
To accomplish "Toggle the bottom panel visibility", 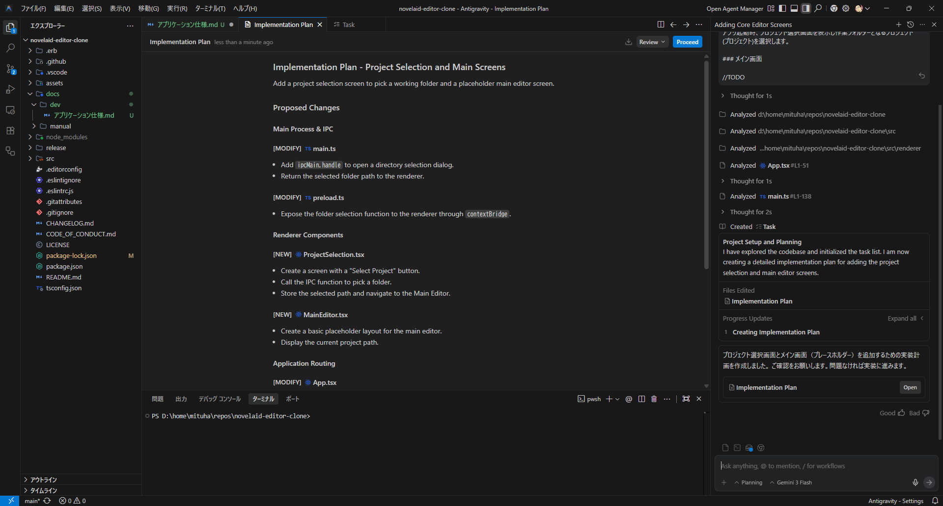I will [x=794, y=8].
